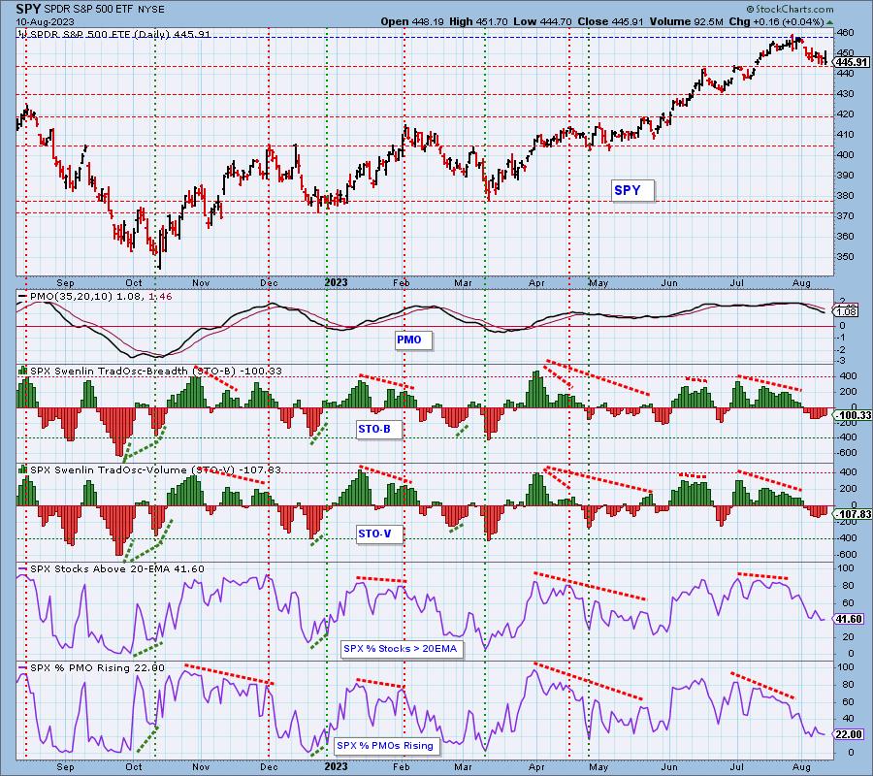Viewport: 873px width, 776px height.
Task: Click the line legend icon before SPX % PMO Rising
Action: [23, 667]
